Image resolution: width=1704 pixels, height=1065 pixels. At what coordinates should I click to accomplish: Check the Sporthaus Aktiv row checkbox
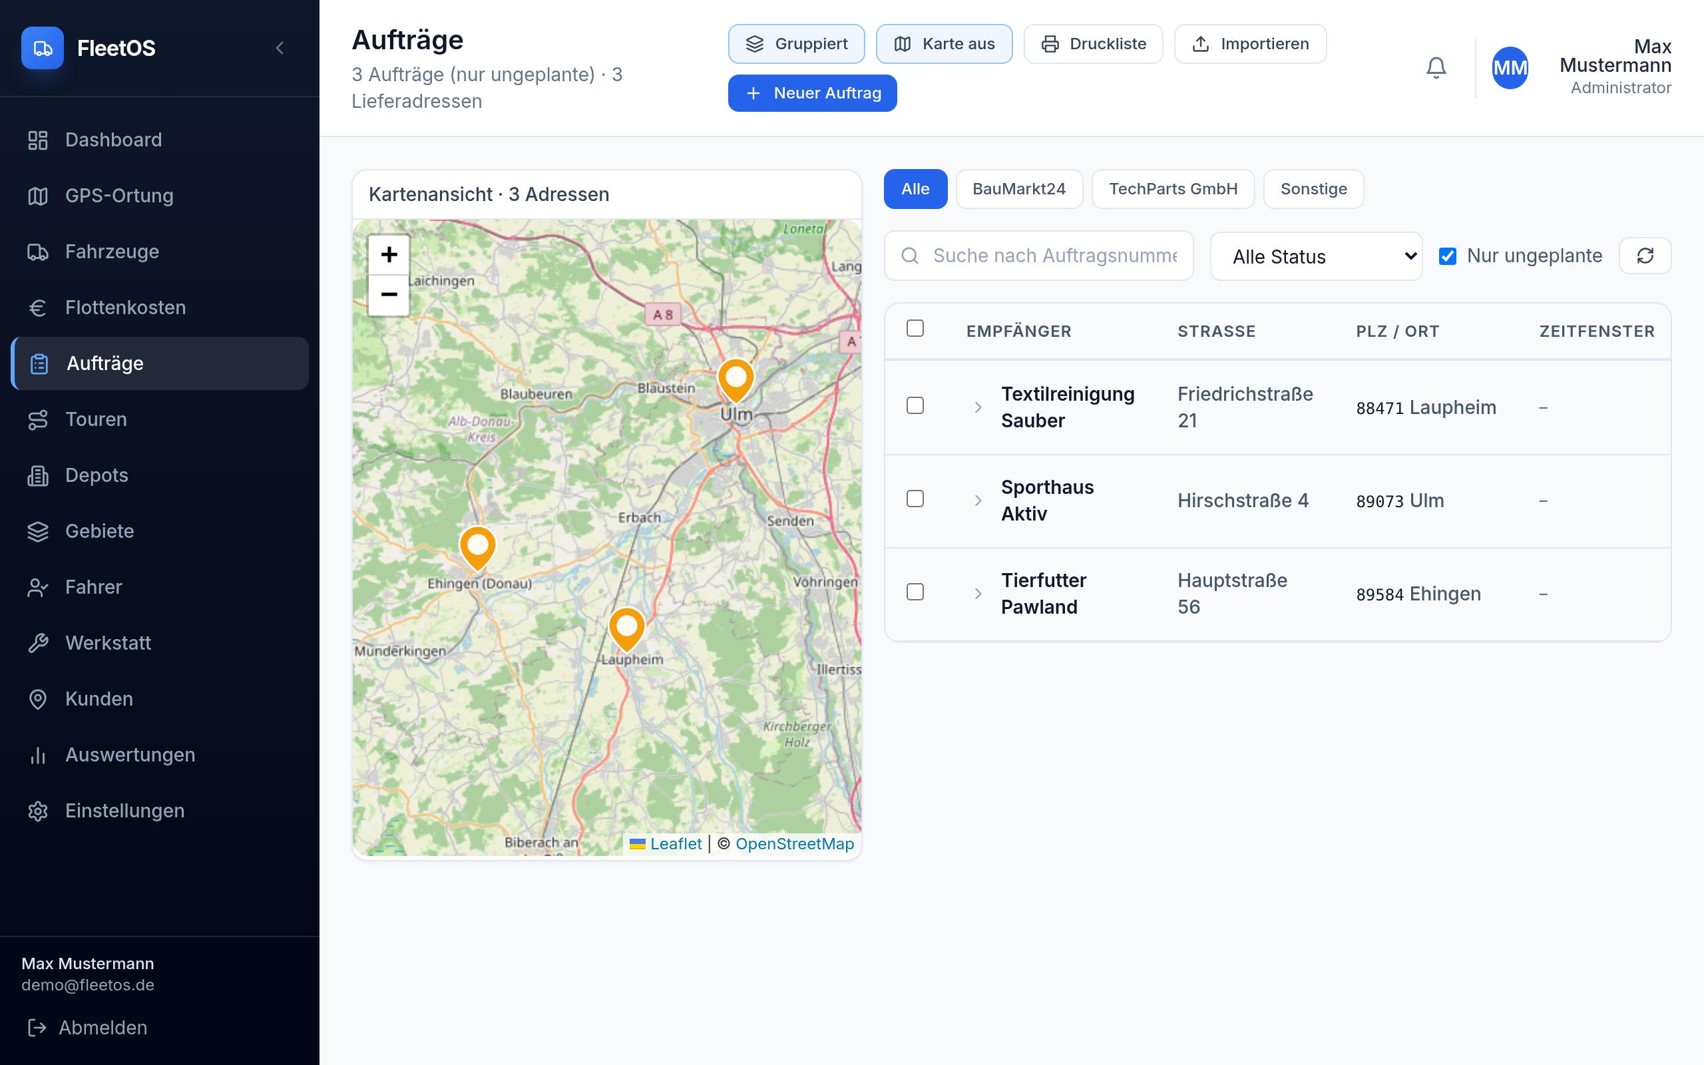click(915, 499)
